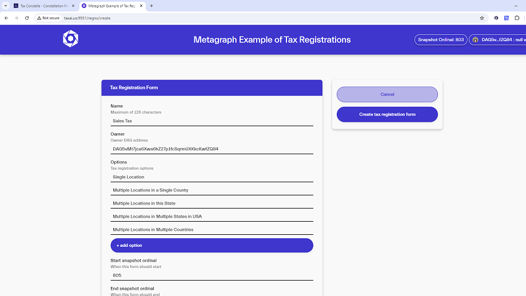Select the Metagraph Example of Tax Registrations tab
526x296 pixels.
pyautogui.click(x=113, y=6)
